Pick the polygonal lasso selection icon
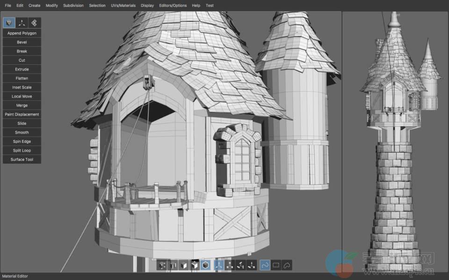Image resolution: width=449 pixels, height=280 pixels. tap(287, 265)
